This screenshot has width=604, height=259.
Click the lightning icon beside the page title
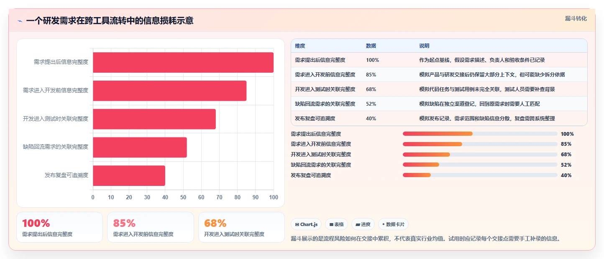[20, 21]
